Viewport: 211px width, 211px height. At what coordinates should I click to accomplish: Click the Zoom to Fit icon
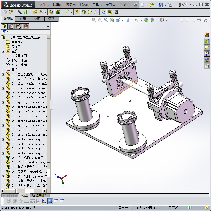tap(94, 20)
